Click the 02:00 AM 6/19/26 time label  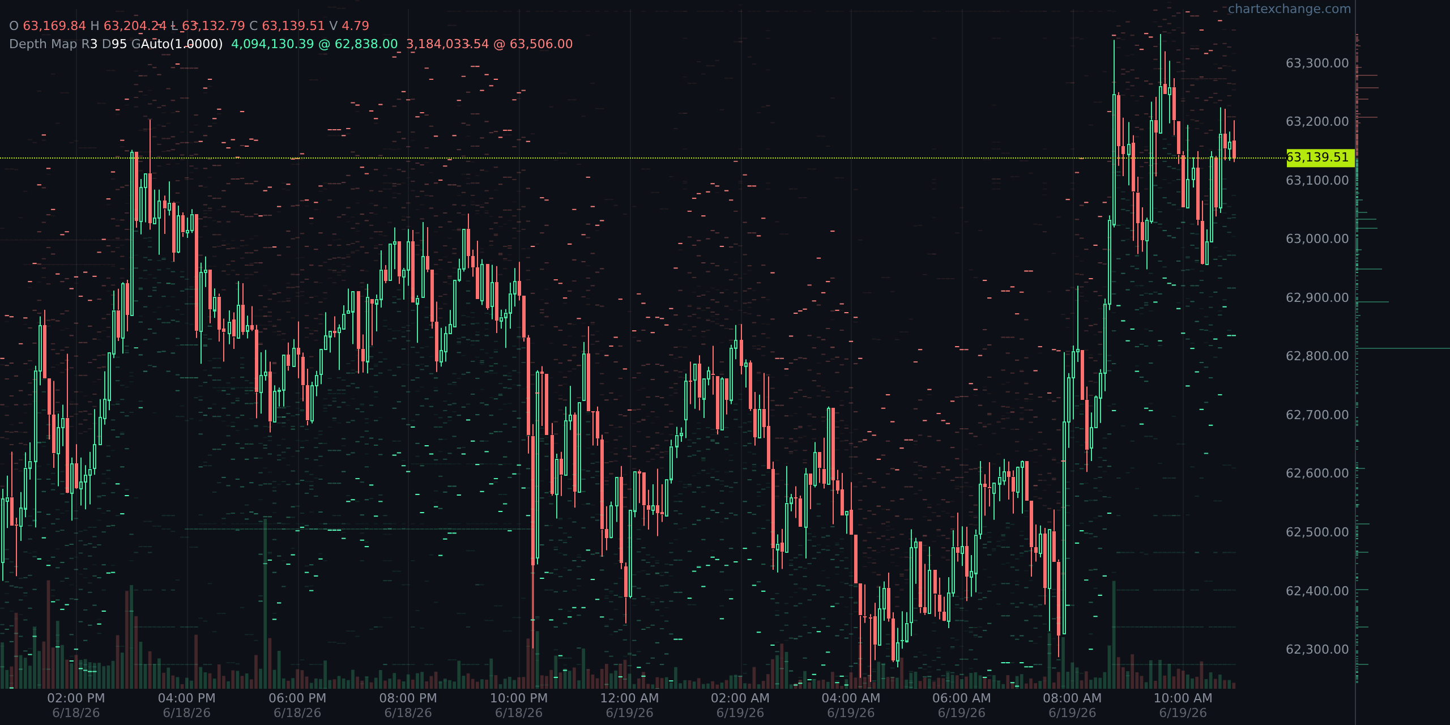coord(740,705)
